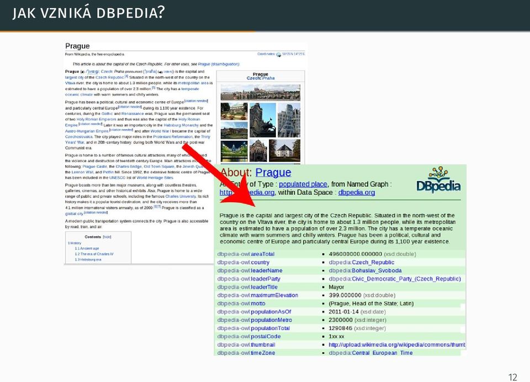
Task: Select the motto value '(Prague, Head of the State; Latin)'
Action: tap(371, 304)
